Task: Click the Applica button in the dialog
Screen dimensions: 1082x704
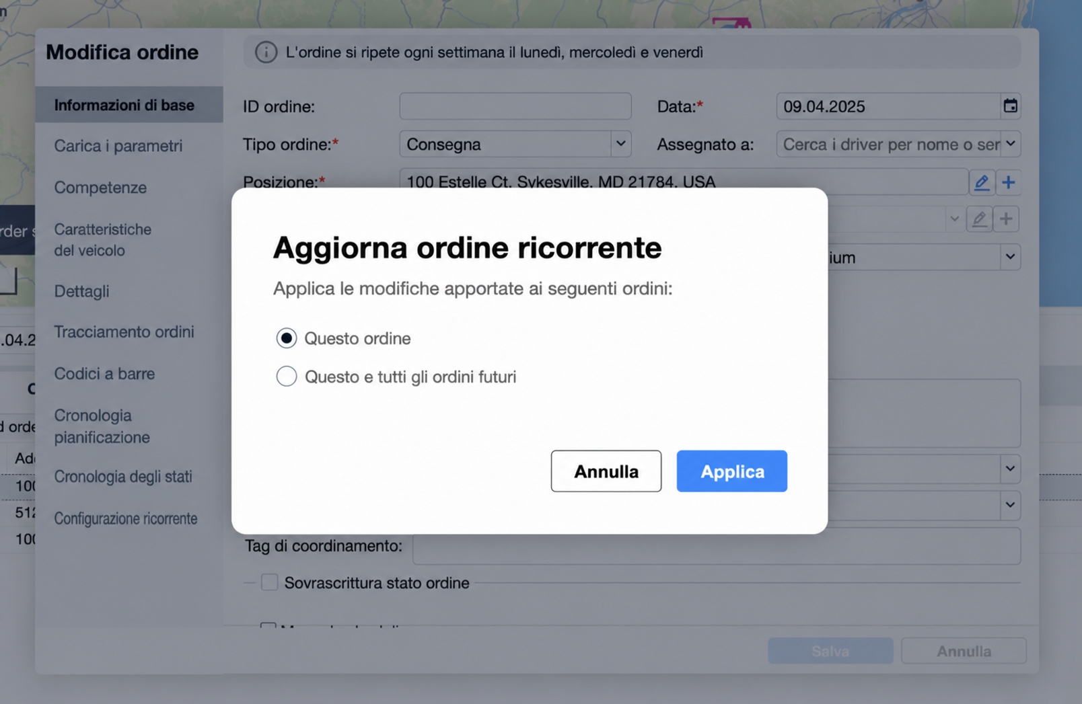Action: (x=731, y=471)
